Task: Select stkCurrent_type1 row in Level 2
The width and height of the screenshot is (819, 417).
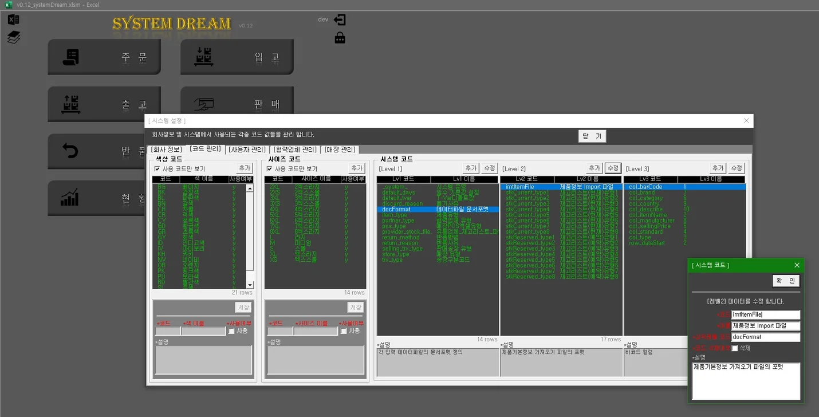Action: tap(561, 192)
